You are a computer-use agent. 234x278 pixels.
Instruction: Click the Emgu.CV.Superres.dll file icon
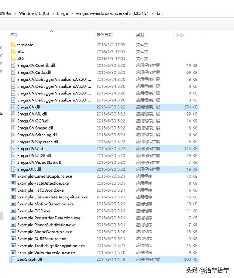pyautogui.click(x=13, y=142)
